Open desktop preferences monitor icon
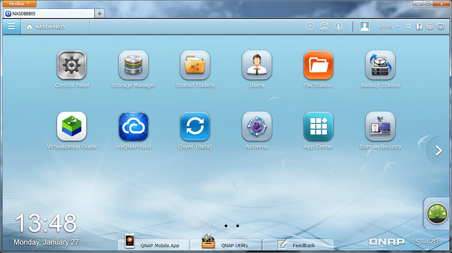Image resolution: width=452 pixels, height=253 pixels. coord(441,27)
